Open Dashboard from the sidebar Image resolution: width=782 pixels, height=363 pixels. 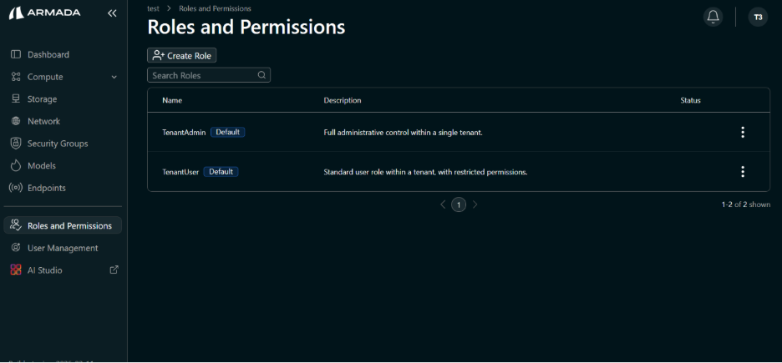click(x=48, y=54)
